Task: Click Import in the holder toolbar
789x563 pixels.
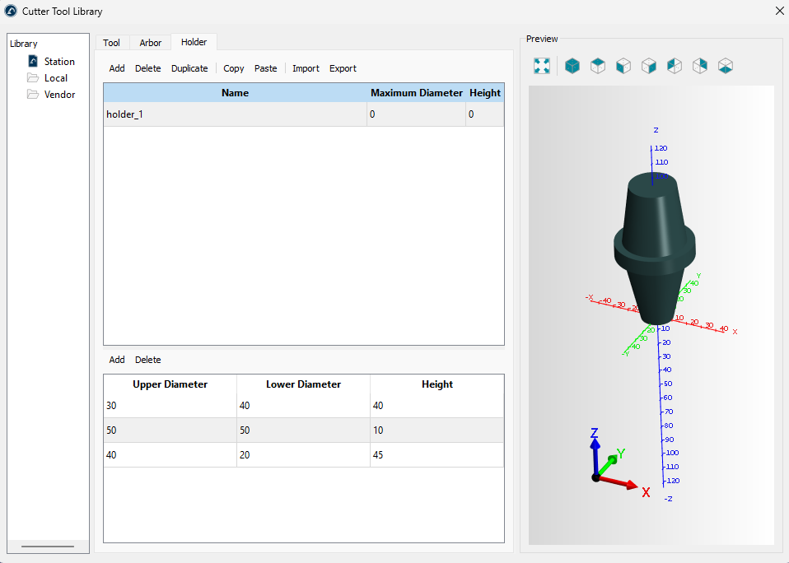Action: [x=306, y=68]
